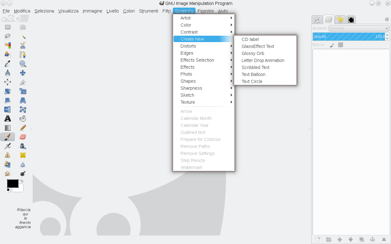The width and height of the screenshot is (391, 244).
Task: Activate the Measure compass tool
Action: pyautogui.click(x=8, y=73)
